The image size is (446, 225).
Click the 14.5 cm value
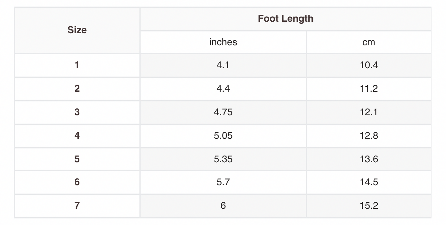[369, 182]
